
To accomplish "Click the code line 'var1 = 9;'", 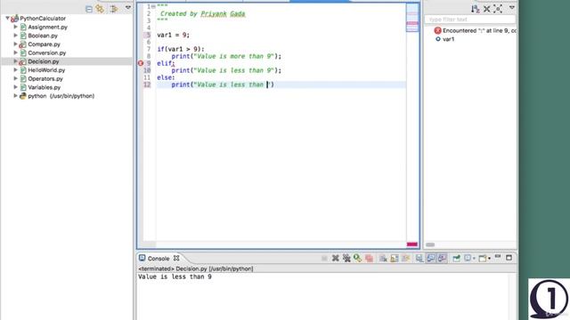I will [x=173, y=35].
